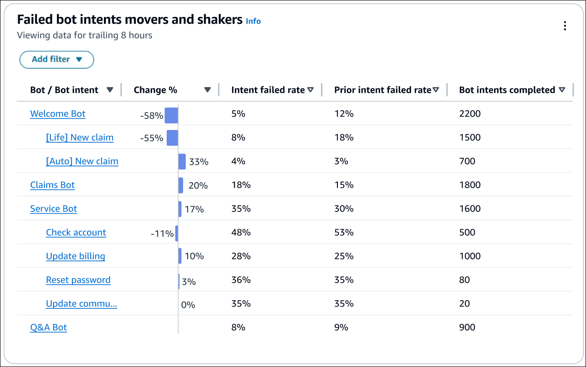Select the Reset password intent
The image size is (586, 367).
pyautogui.click(x=78, y=280)
